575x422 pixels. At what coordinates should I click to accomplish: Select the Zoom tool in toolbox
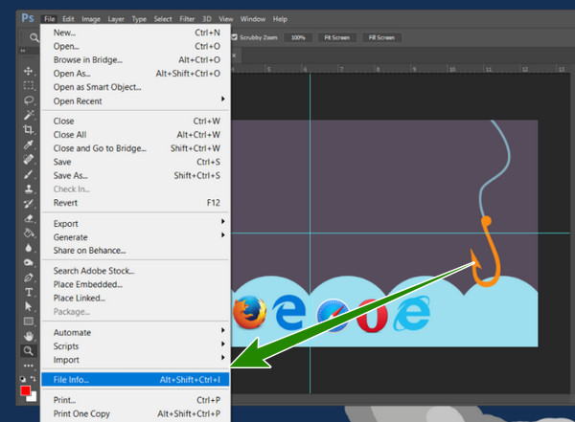point(28,350)
